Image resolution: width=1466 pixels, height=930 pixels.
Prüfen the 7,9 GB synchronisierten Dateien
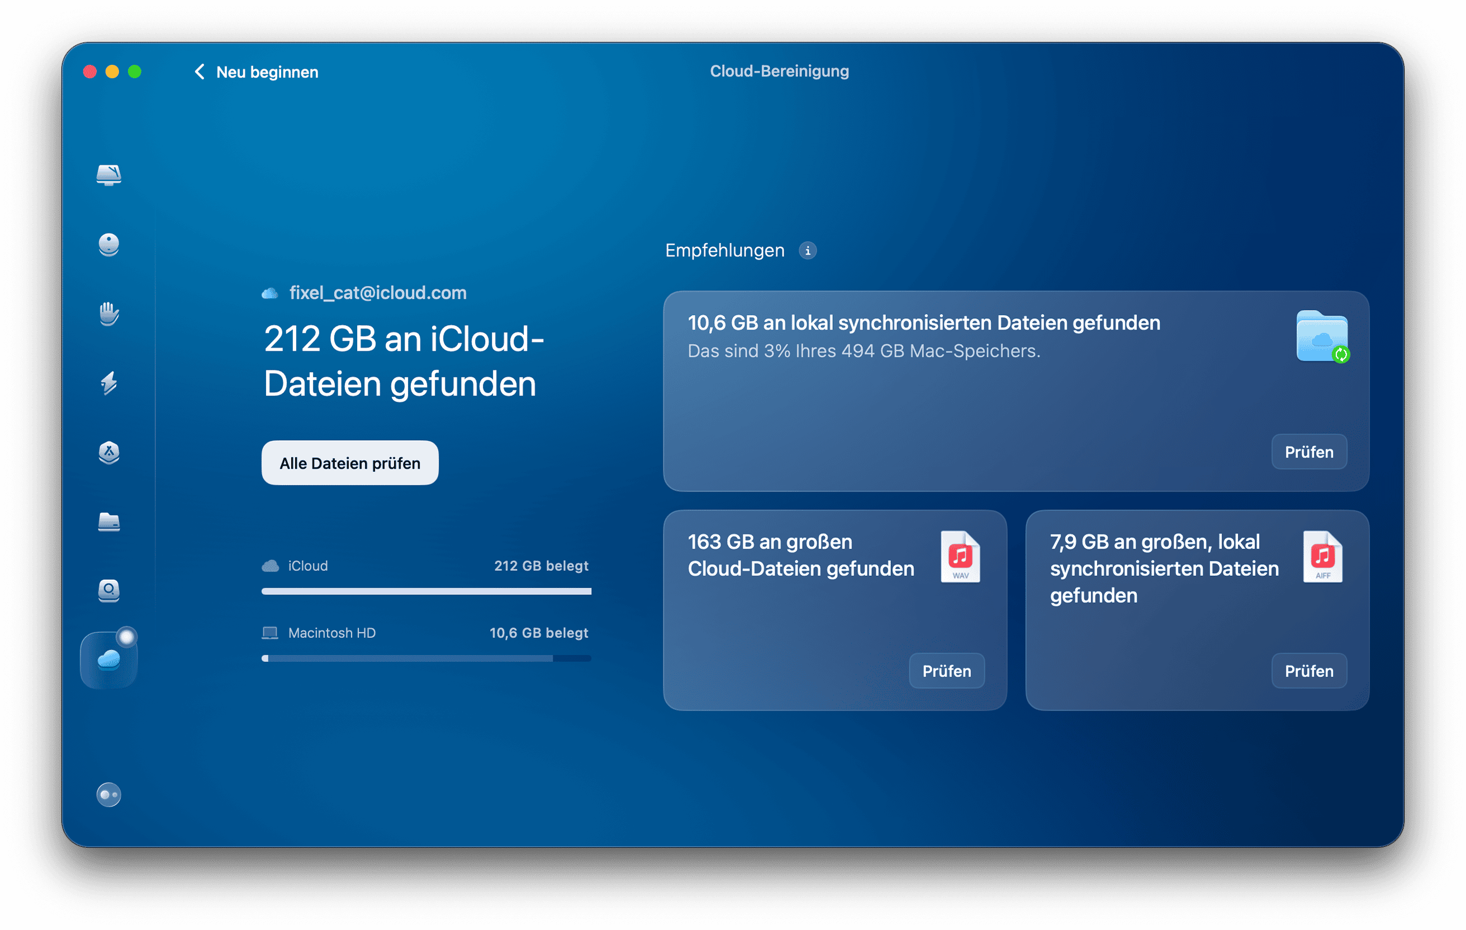[1309, 670]
